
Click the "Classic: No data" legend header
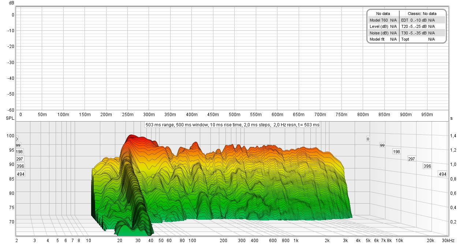point(422,14)
